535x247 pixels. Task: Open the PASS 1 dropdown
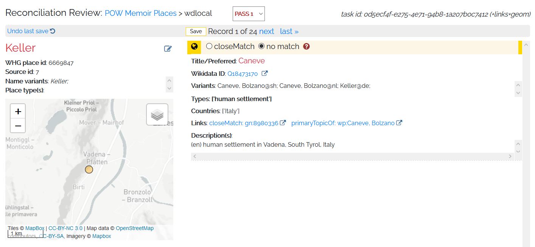pyautogui.click(x=249, y=14)
